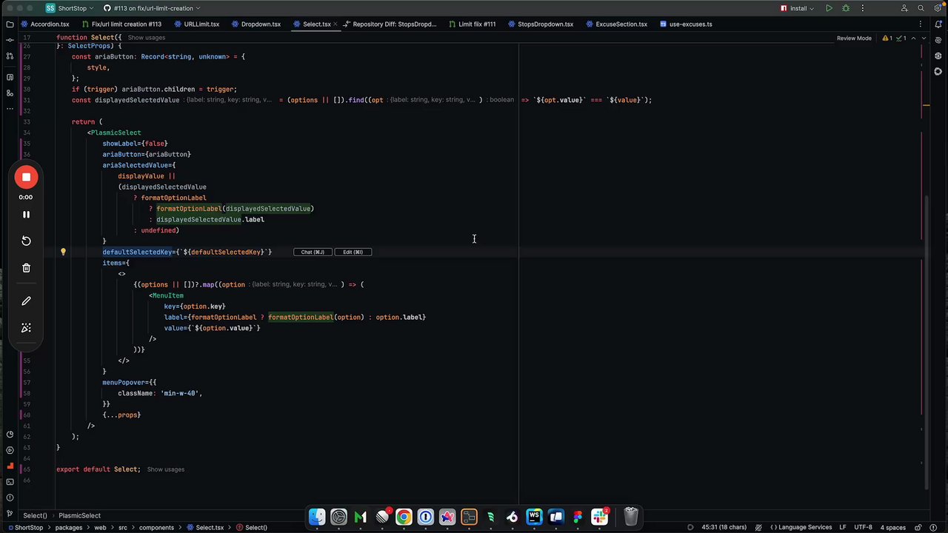948x533 pixels.
Task: Switch to the Limit fiix #111 tab
Action: coord(473,24)
